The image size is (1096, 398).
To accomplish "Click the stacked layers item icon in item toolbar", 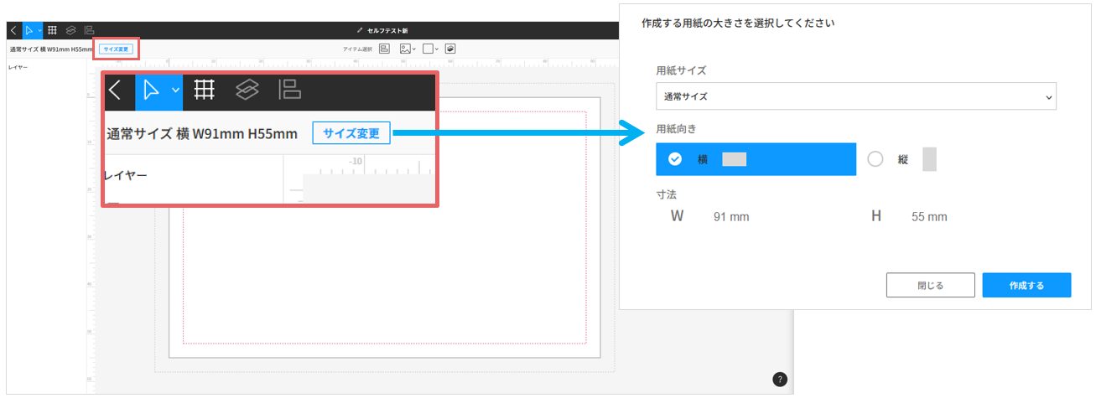I will click(x=450, y=49).
